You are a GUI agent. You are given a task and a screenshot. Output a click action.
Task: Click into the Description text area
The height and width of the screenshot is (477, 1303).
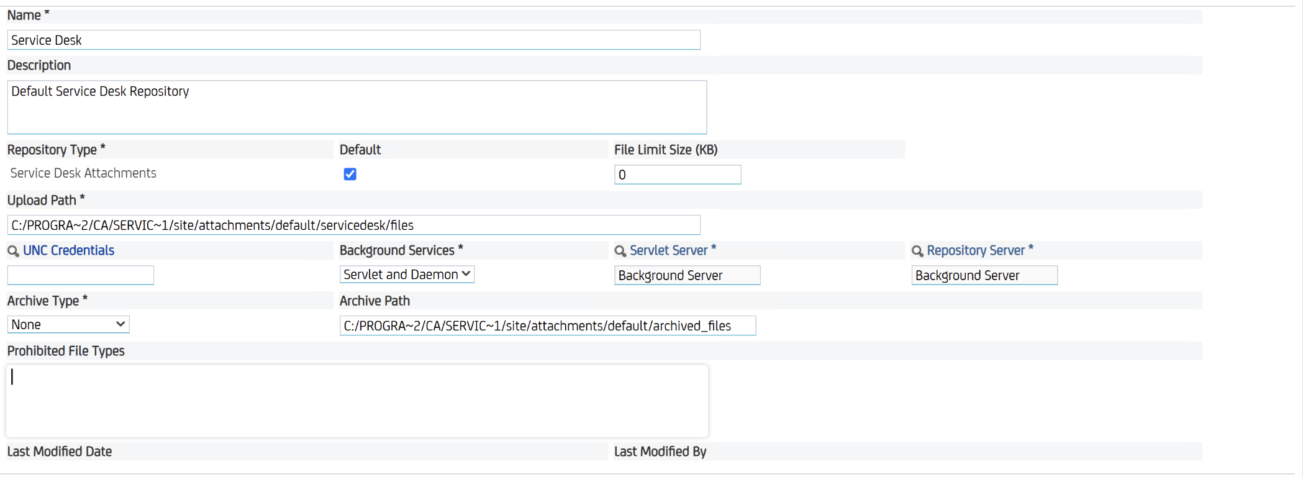(356, 107)
